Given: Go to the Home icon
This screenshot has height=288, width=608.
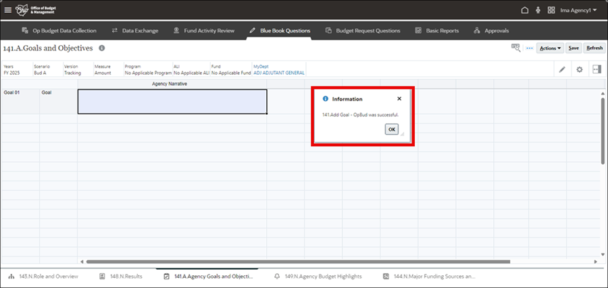Looking at the screenshot, I should 524,10.
